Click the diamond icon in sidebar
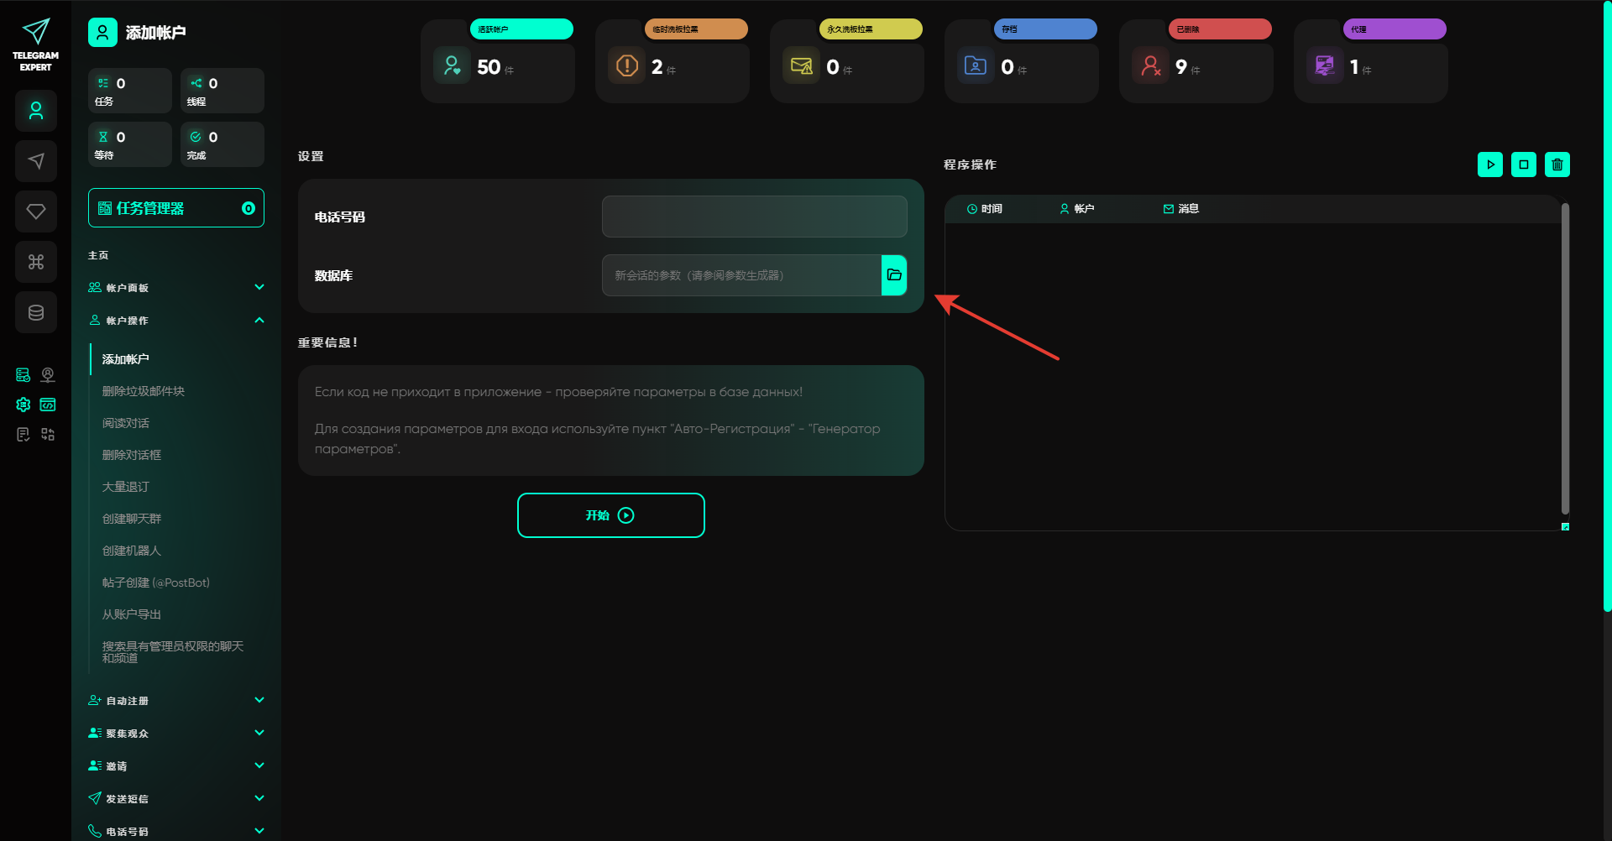Viewport: 1612px width, 841px height. click(36, 212)
